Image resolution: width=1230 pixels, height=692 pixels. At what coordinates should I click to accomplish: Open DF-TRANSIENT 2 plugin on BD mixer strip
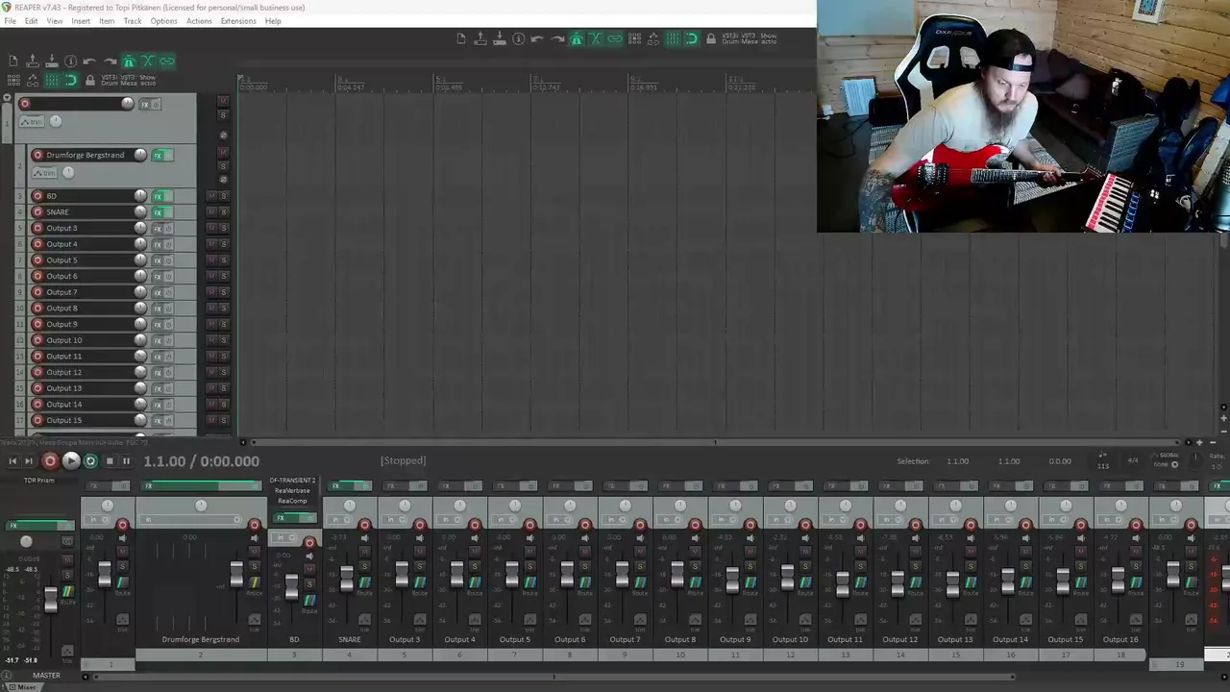click(x=292, y=480)
